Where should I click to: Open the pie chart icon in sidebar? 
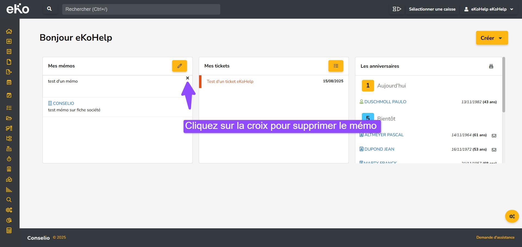9,220
